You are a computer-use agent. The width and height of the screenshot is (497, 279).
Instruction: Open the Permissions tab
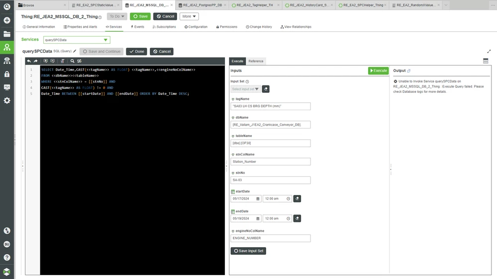click(x=227, y=27)
